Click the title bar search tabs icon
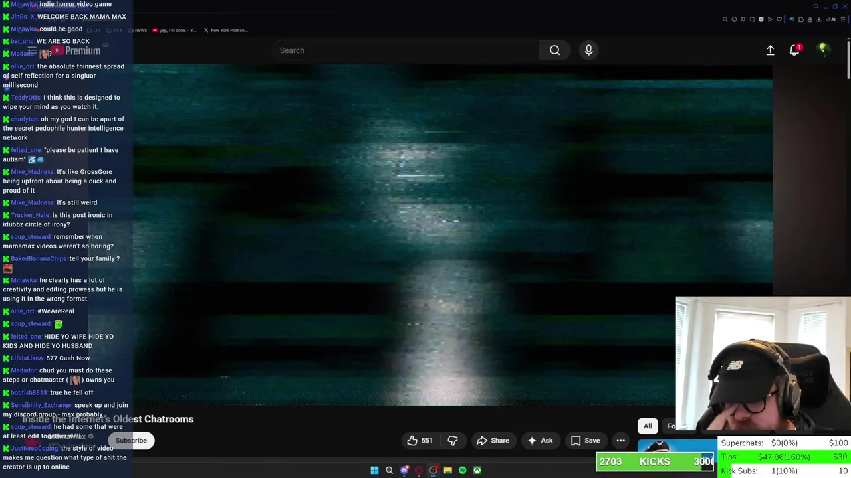This screenshot has width=851, height=478. click(x=816, y=7)
